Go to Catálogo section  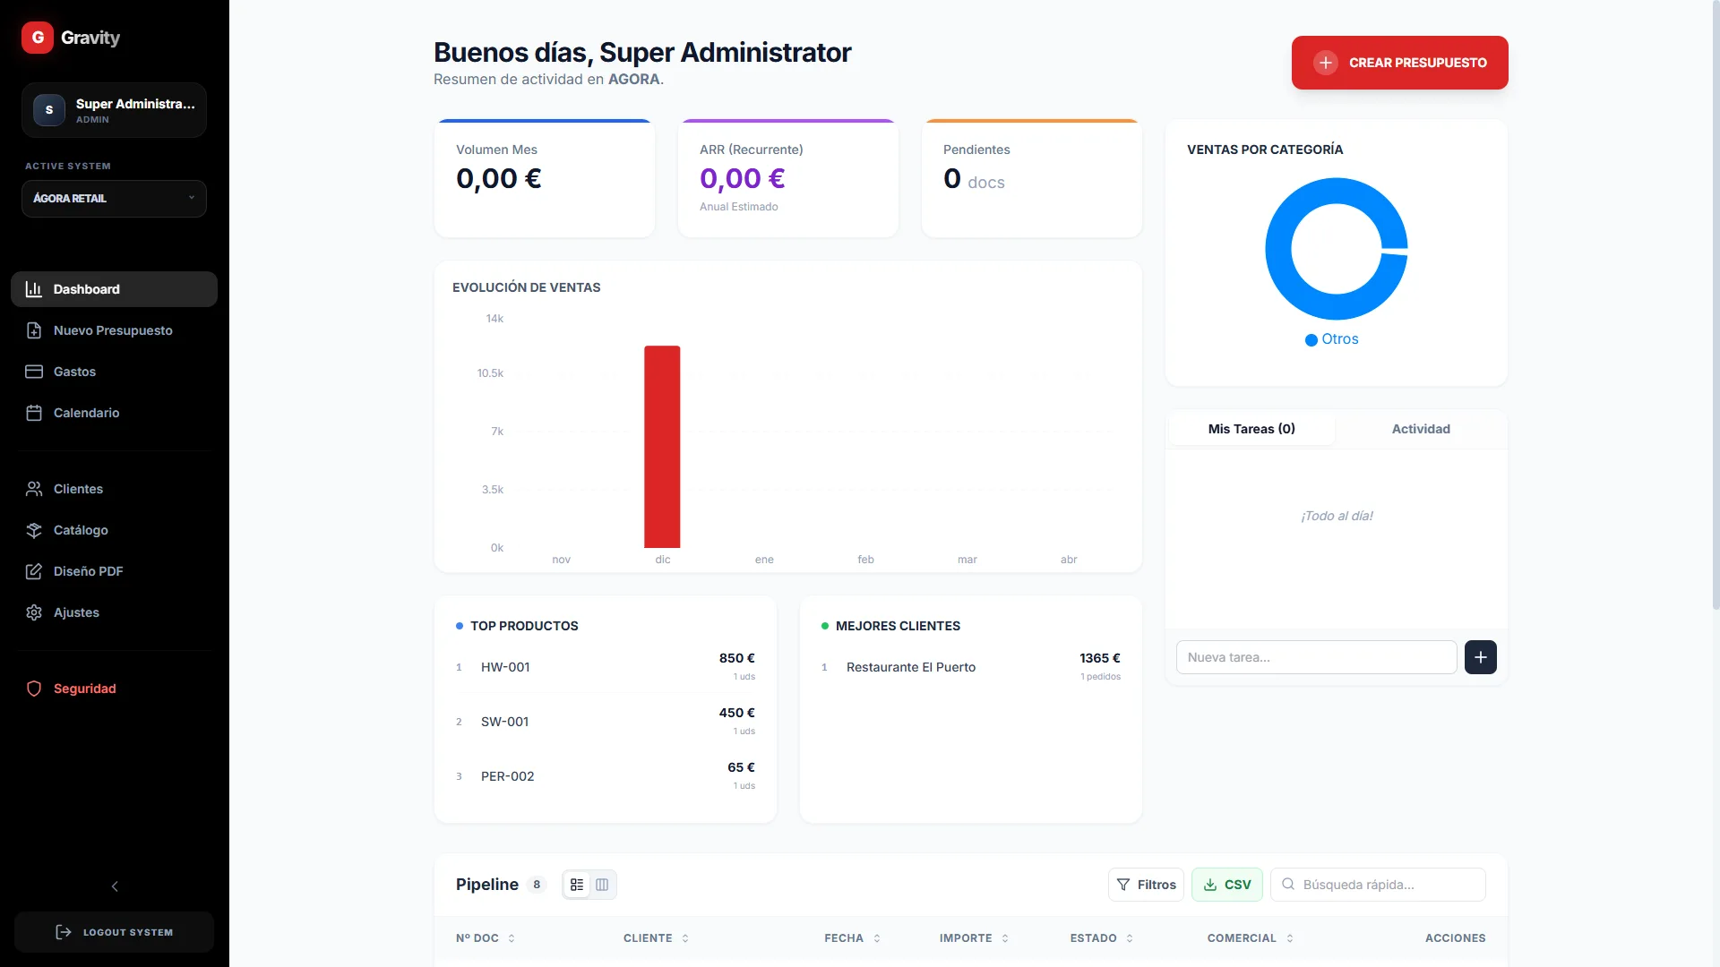point(114,530)
